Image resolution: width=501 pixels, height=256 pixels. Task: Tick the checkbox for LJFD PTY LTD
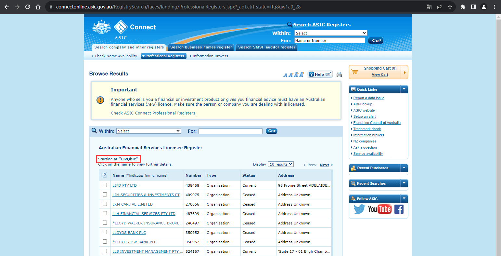click(105, 185)
